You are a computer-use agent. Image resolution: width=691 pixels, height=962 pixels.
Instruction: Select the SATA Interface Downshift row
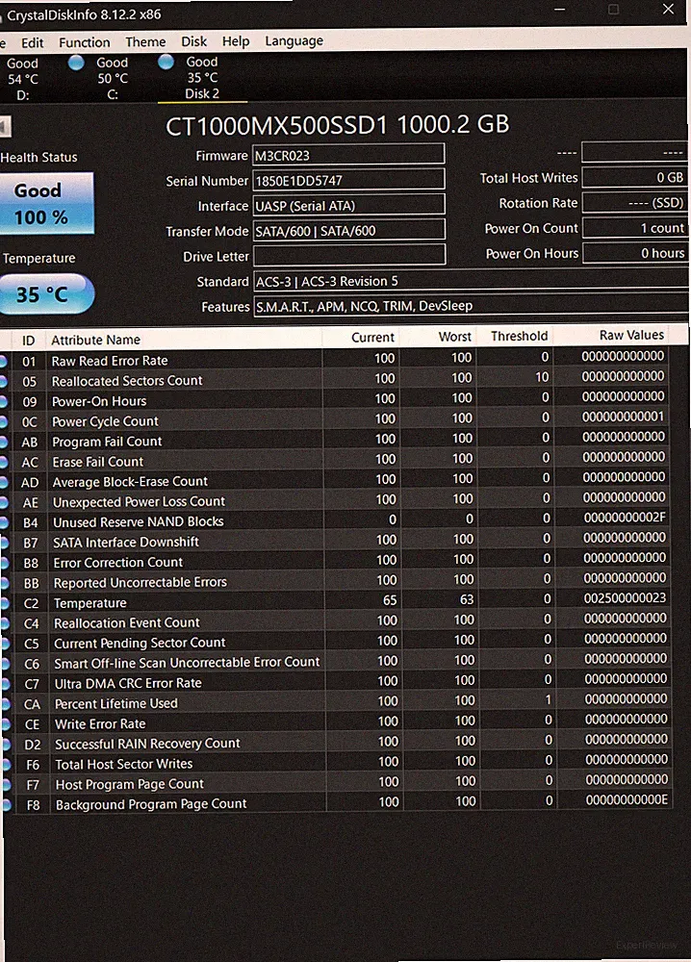tap(335, 541)
